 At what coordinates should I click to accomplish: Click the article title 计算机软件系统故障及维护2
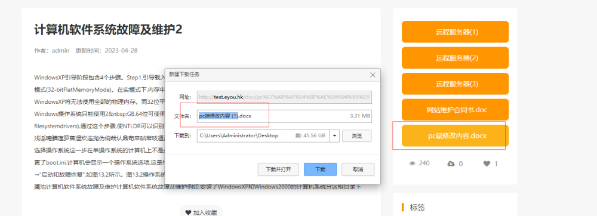click(x=108, y=30)
